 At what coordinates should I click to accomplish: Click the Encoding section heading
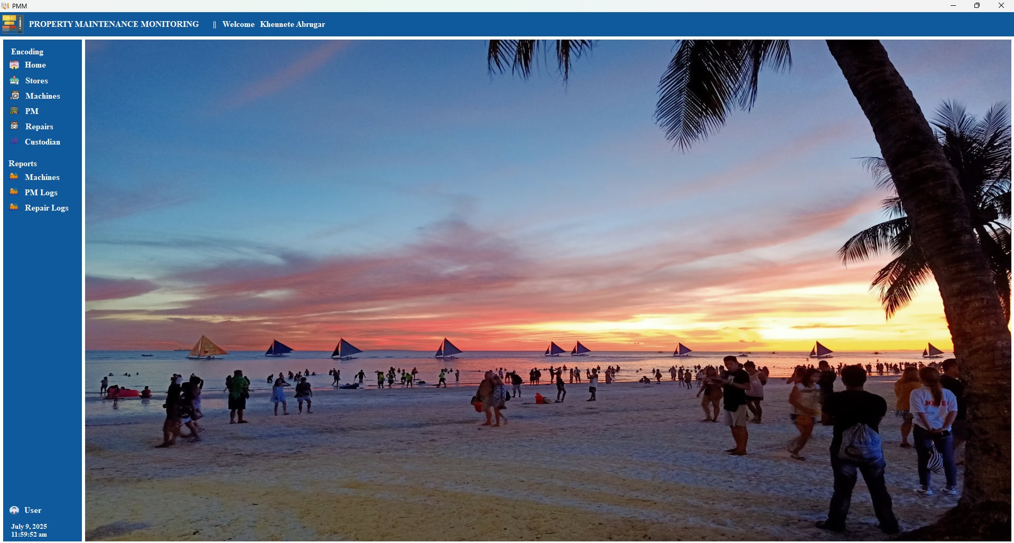[x=27, y=52]
